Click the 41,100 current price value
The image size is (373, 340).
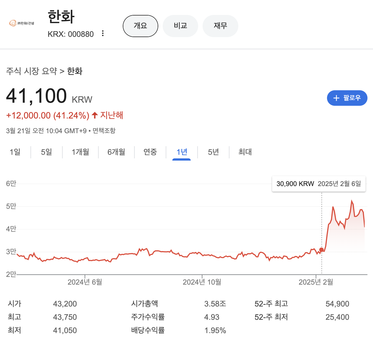36,96
